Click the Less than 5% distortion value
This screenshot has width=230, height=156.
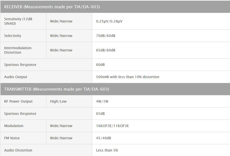[107, 150]
